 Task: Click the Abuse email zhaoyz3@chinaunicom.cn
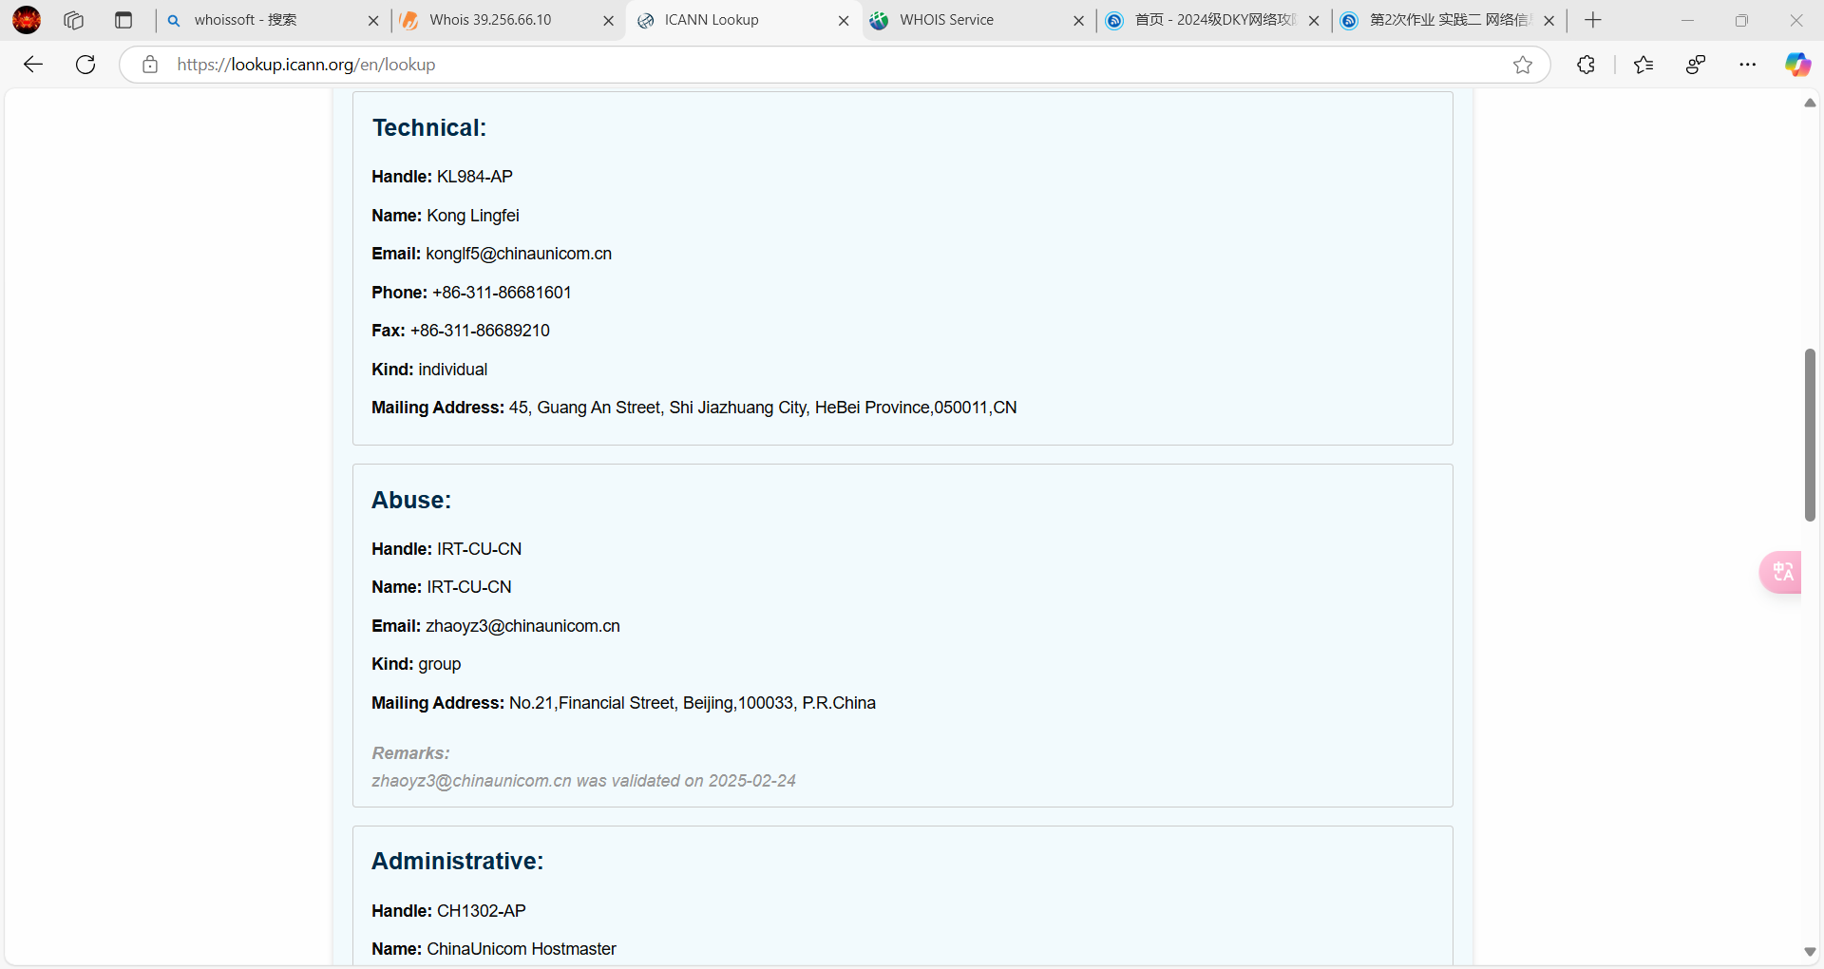[x=523, y=626]
